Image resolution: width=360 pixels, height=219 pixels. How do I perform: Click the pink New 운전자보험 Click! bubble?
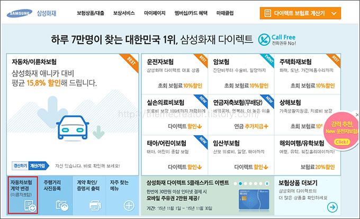[341, 131]
